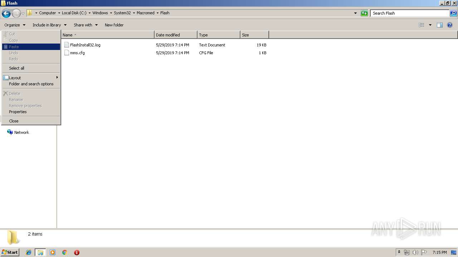Click Computer in the address breadcrumb
The height and width of the screenshot is (257, 458).
[47, 13]
